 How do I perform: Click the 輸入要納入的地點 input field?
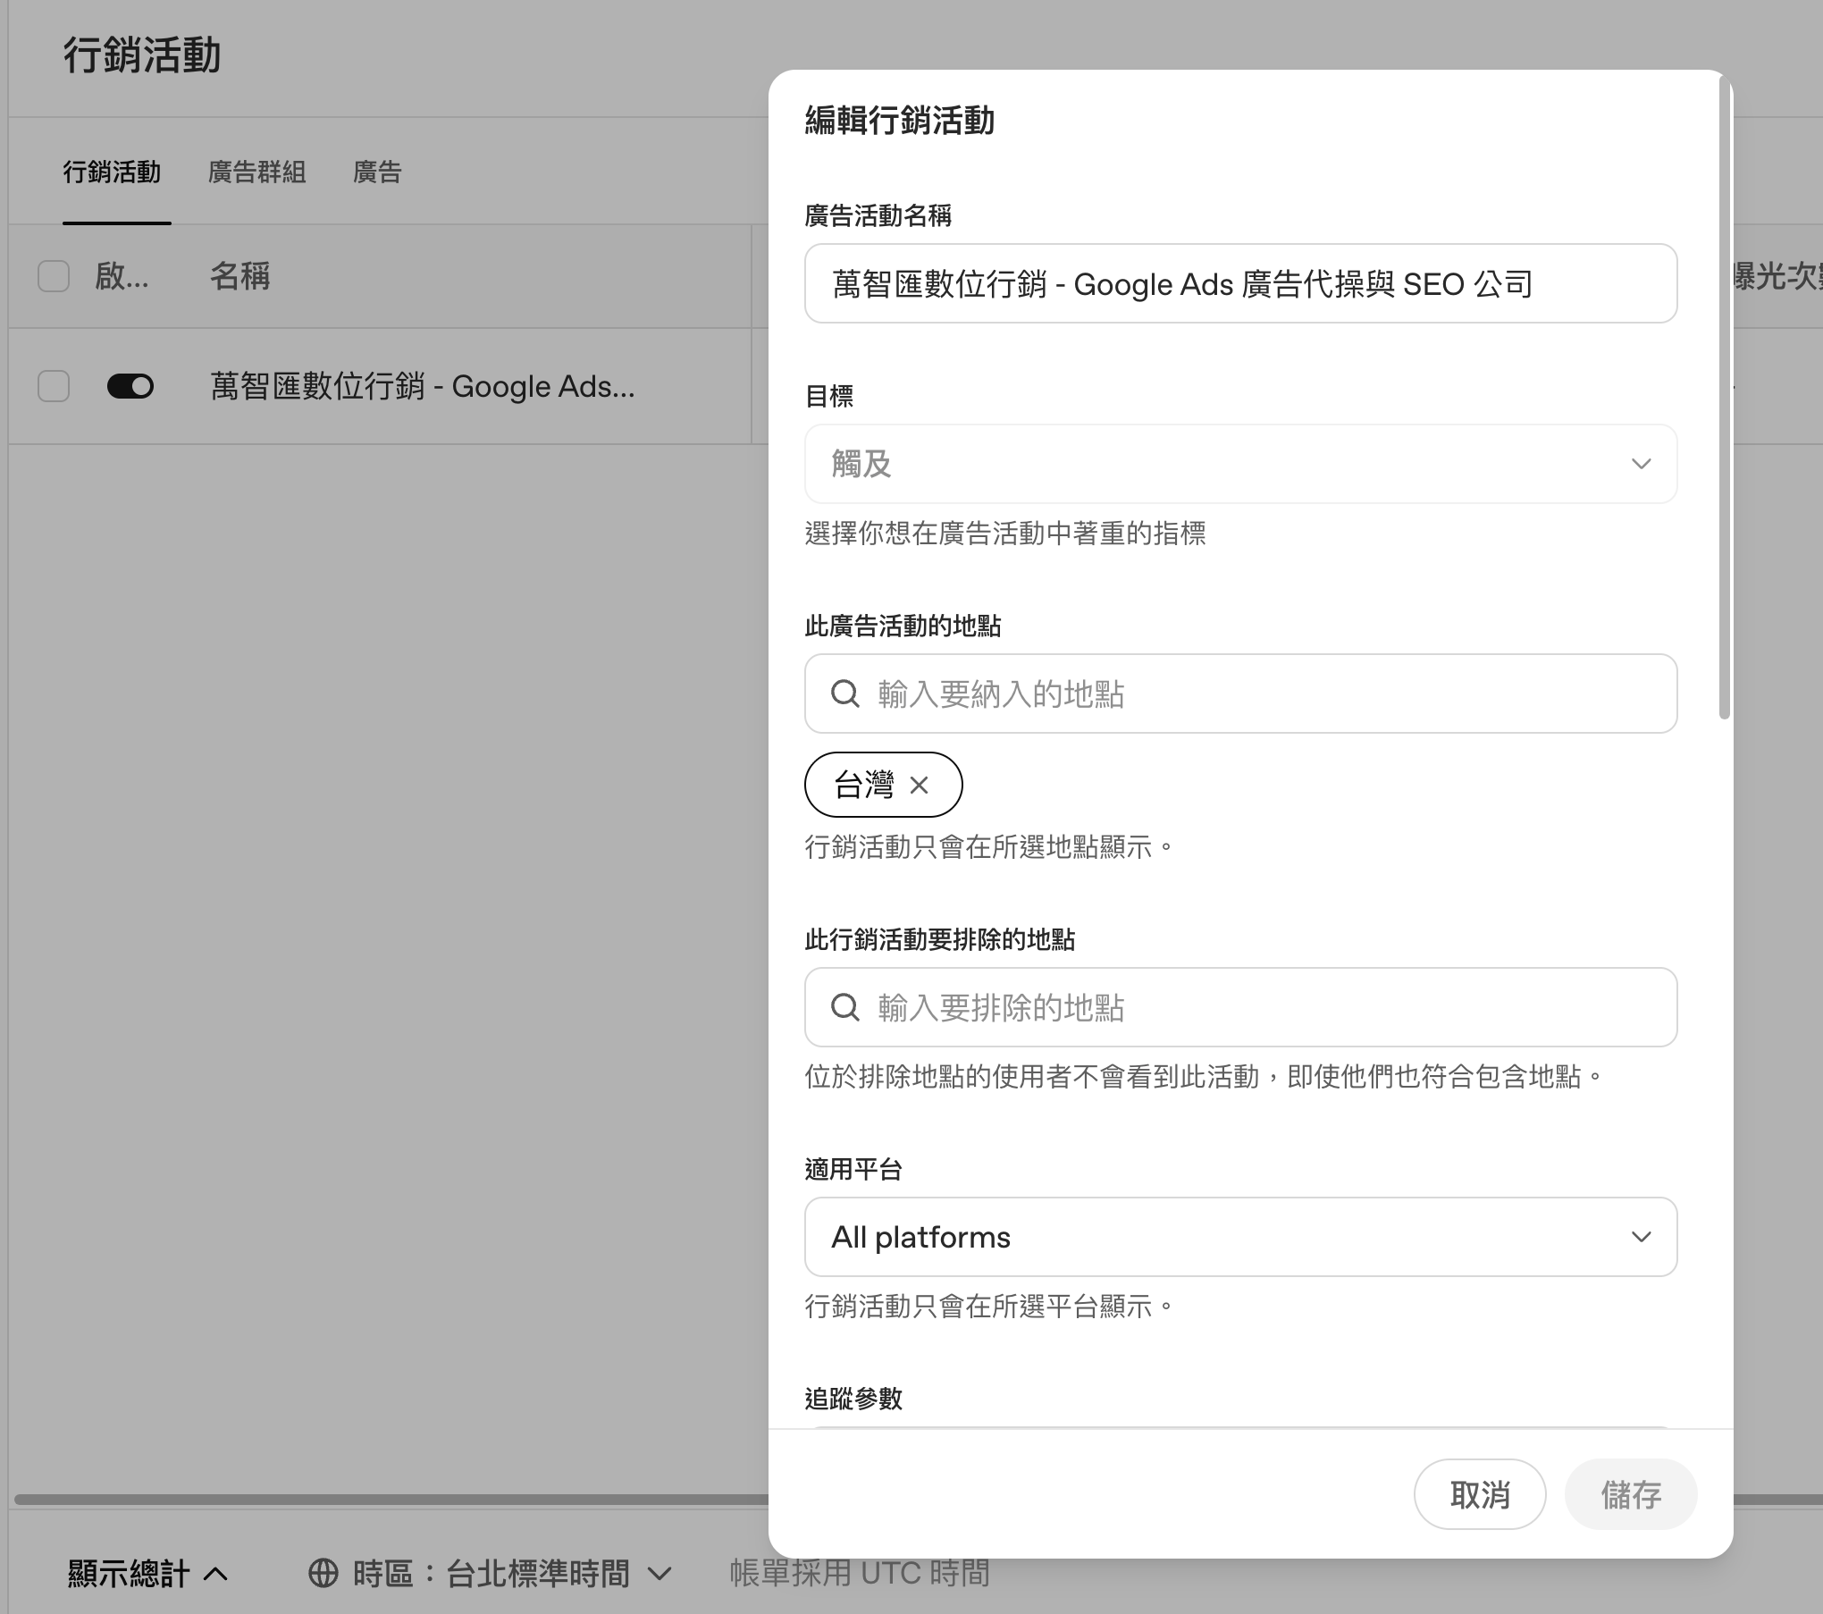pyautogui.click(x=1240, y=694)
